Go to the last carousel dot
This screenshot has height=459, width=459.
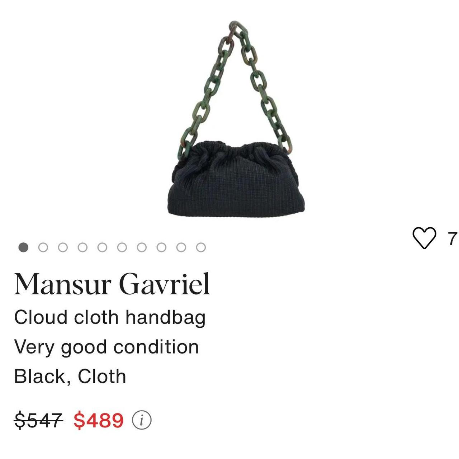click(201, 247)
